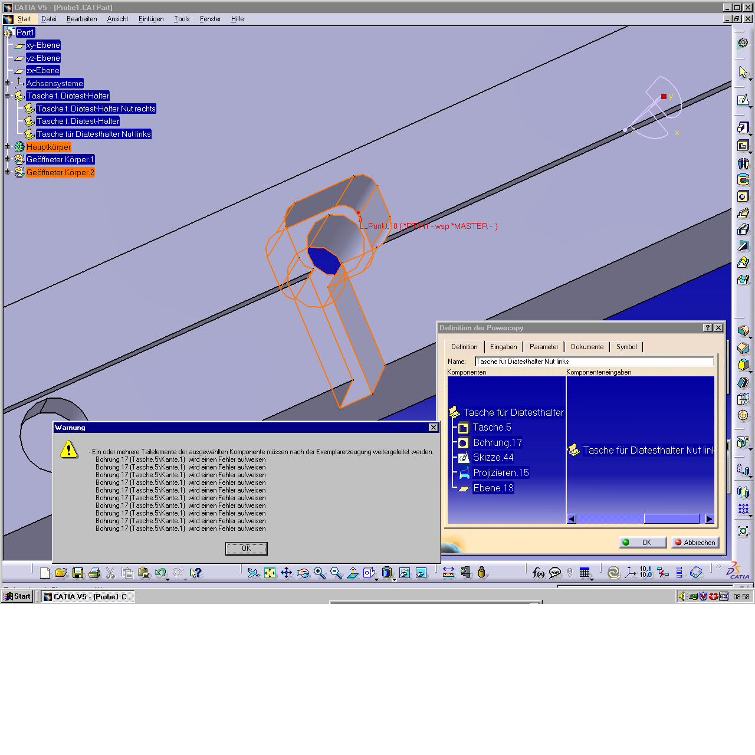Screen dimensions: 755x755
Task: Click the New document icon
Action: [45, 573]
